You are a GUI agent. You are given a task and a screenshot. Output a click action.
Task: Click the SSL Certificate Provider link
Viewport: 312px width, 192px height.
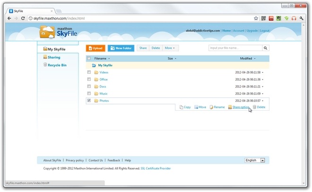[x=156, y=168]
